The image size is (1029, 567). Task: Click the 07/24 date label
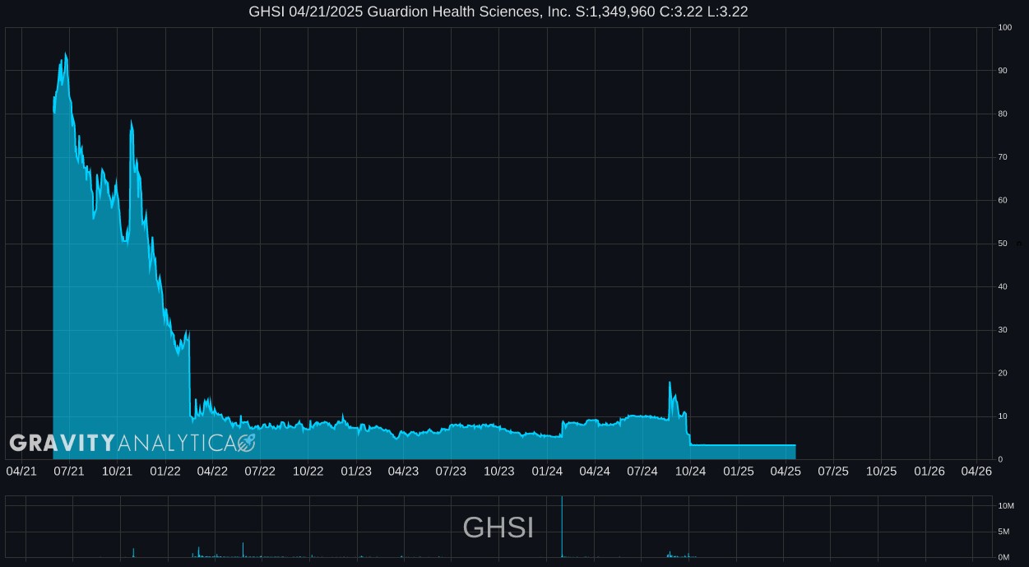pyautogui.click(x=642, y=472)
